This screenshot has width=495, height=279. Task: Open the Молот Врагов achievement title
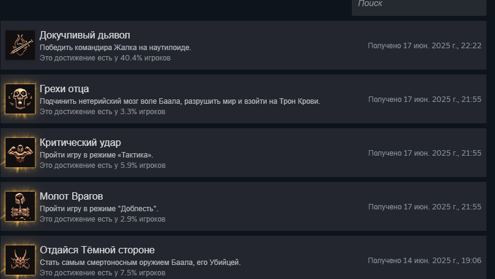pos(71,196)
